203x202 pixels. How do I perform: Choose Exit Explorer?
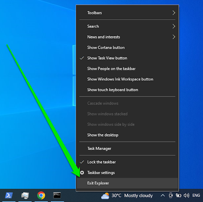point(127,183)
